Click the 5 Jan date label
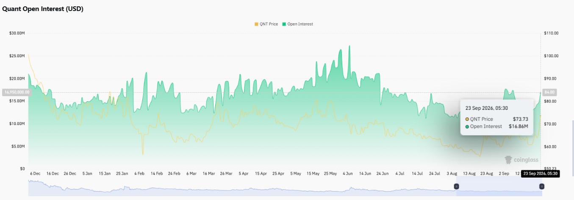 pos(88,173)
